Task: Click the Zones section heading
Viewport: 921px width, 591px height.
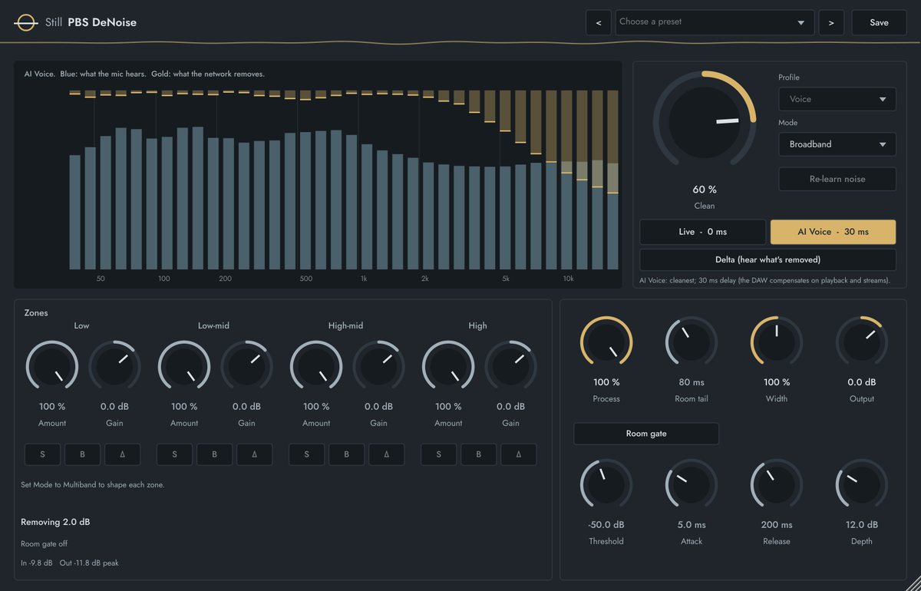Action: (x=36, y=313)
